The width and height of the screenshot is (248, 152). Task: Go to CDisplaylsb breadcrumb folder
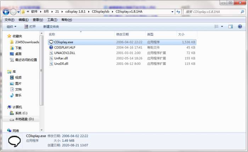[x=100, y=12]
